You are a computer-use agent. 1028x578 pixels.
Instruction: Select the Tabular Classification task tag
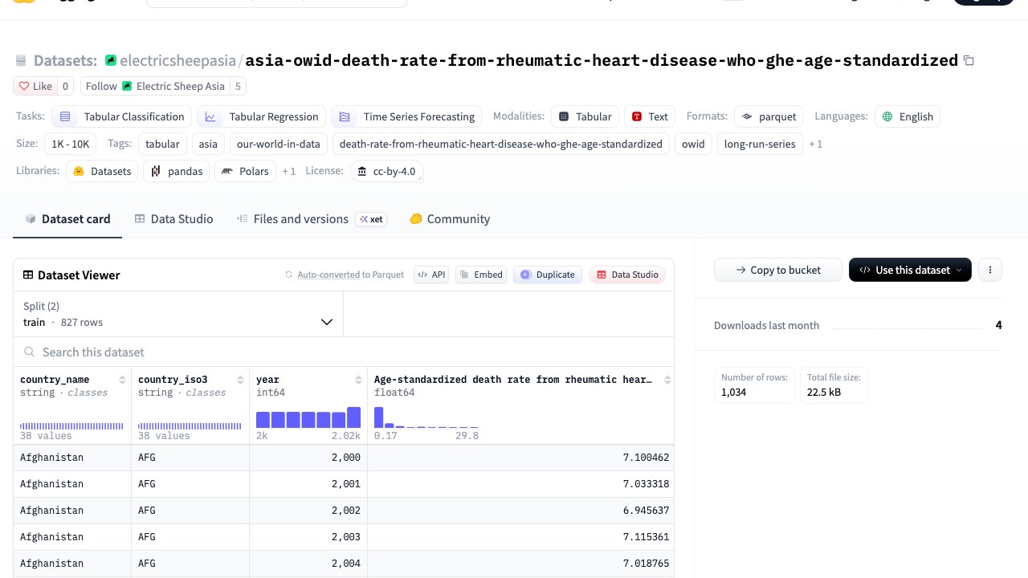(121, 116)
